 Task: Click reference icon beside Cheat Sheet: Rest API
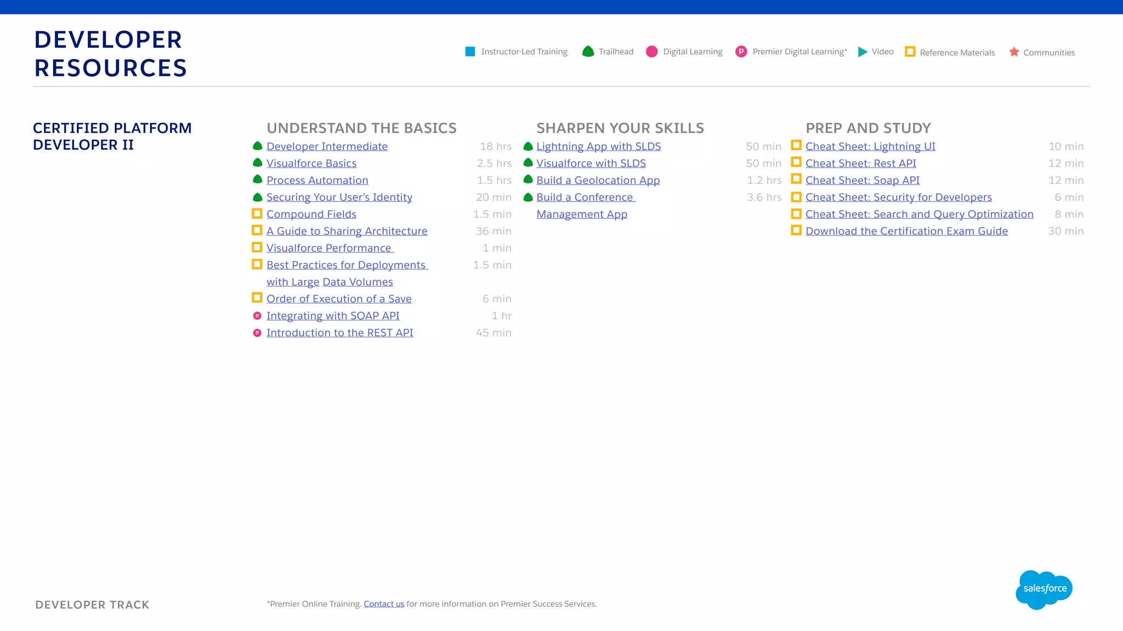point(796,162)
